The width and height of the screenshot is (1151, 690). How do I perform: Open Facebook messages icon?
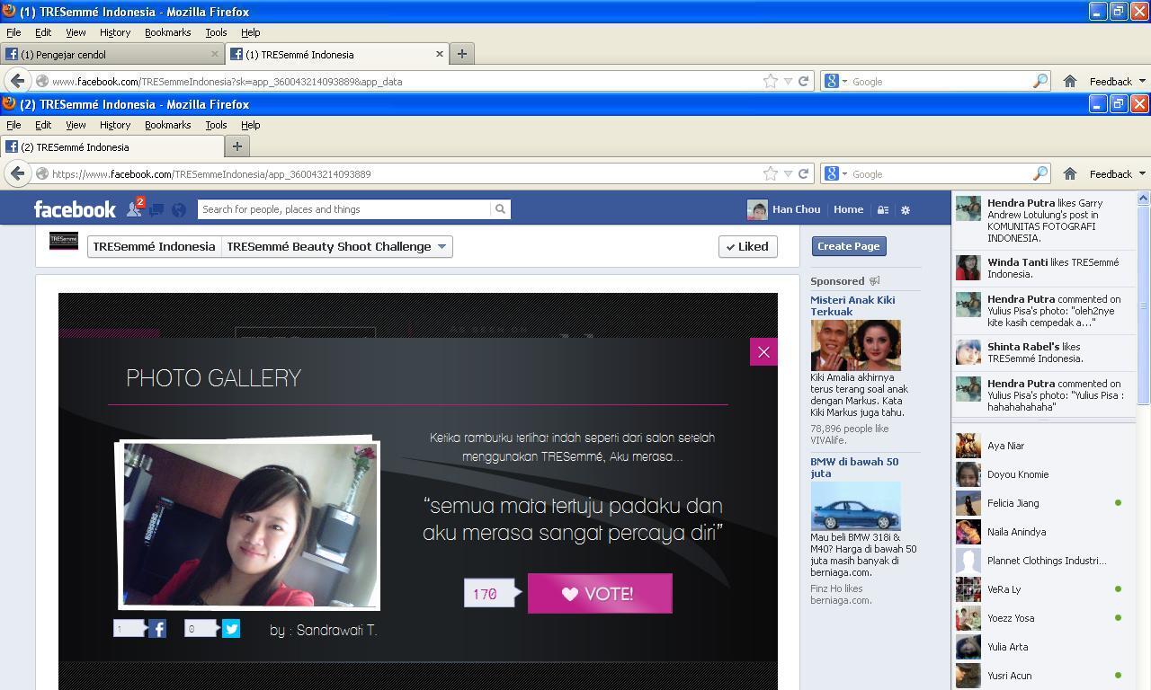click(x=156, y=210)
